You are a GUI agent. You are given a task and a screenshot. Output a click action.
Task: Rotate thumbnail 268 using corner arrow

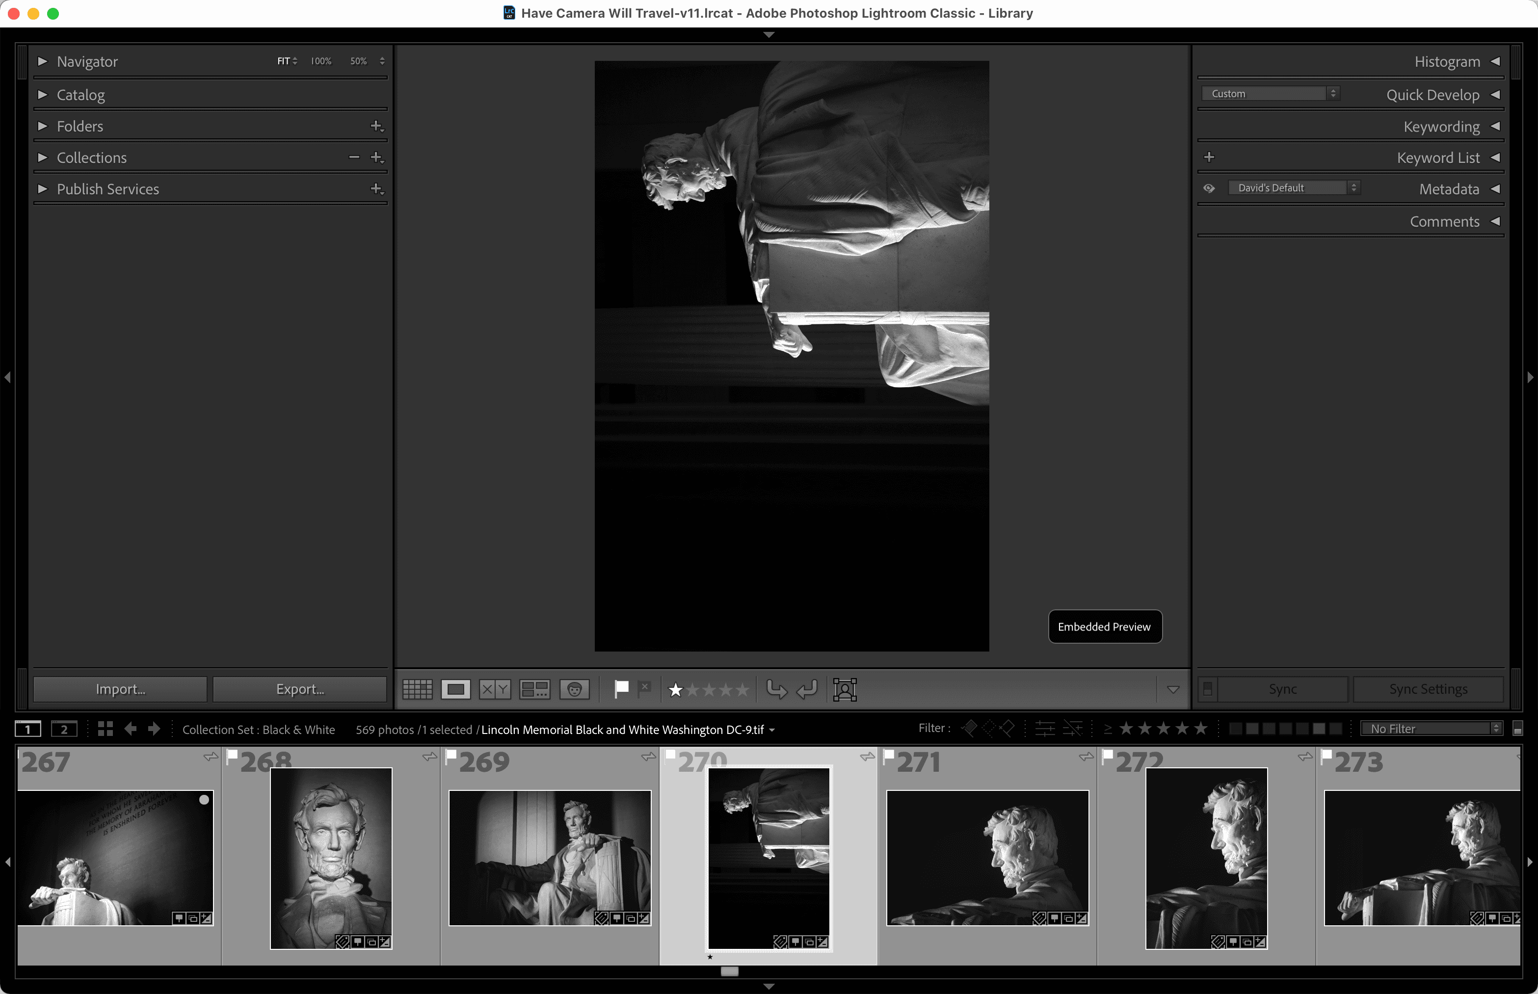429,757
